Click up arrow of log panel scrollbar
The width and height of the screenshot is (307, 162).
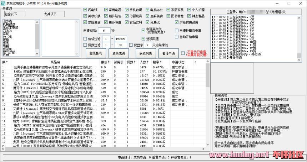point(299,18)
